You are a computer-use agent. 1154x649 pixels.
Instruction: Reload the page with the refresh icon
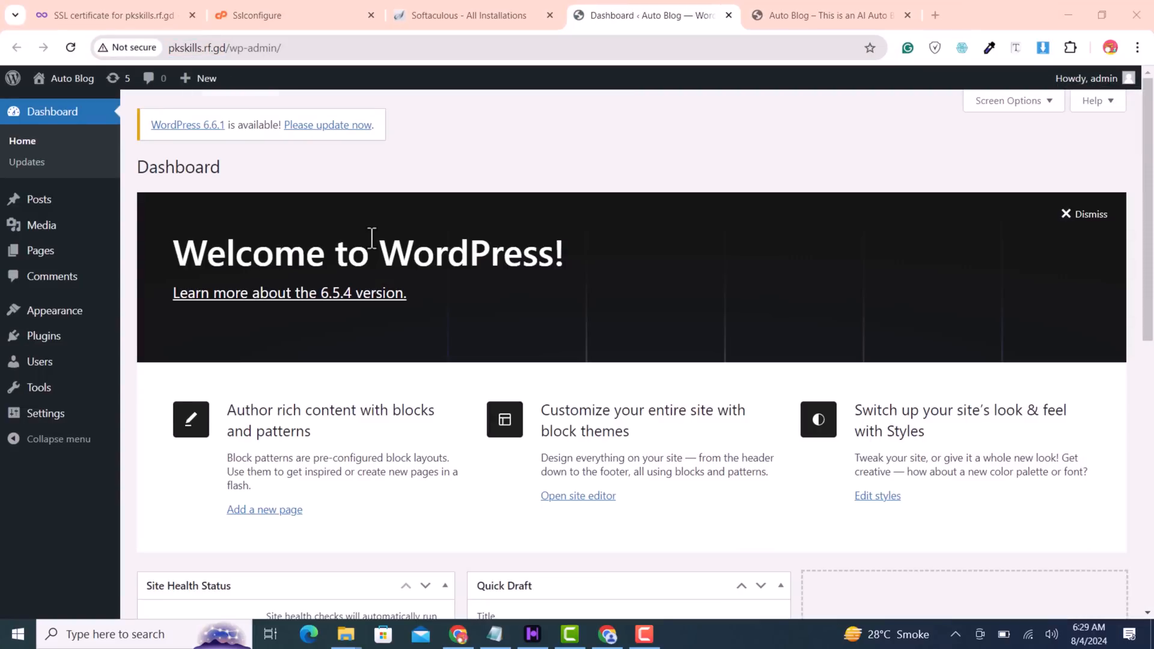pyautogui.click(x=70, y=47)
